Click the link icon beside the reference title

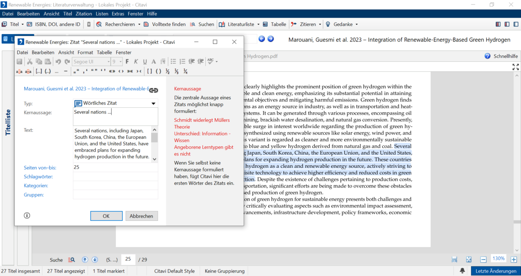(153, 90)
